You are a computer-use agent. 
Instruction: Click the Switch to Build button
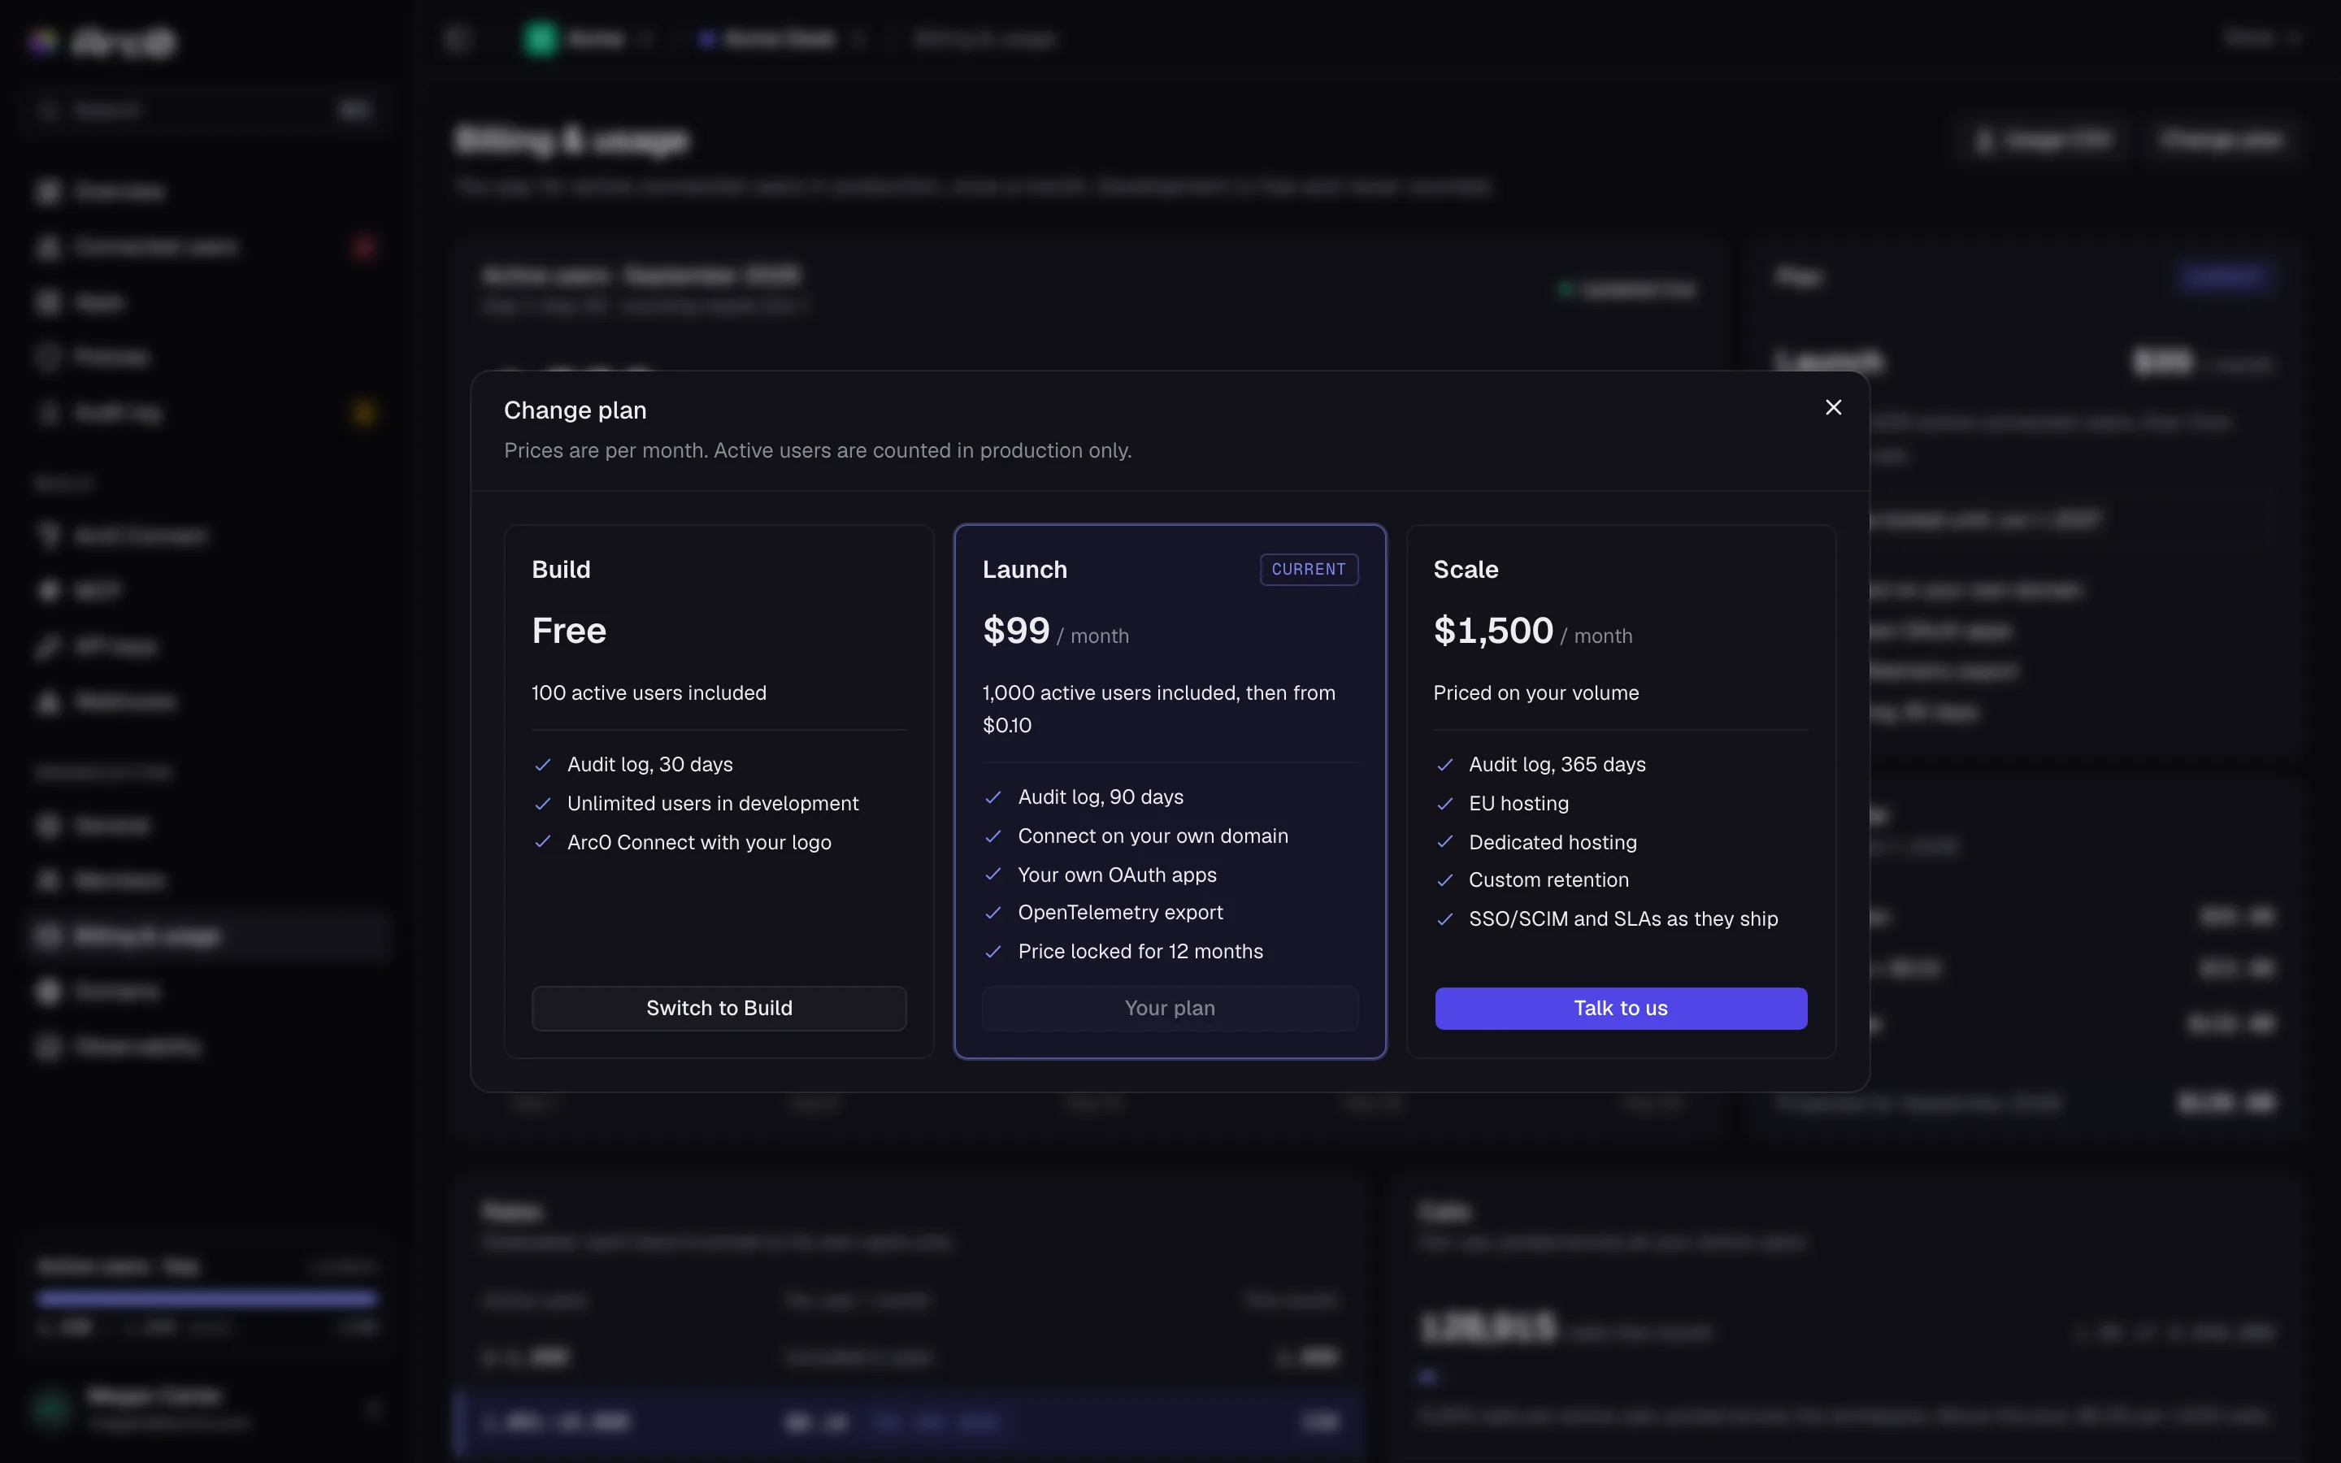tap(719, 1008)
